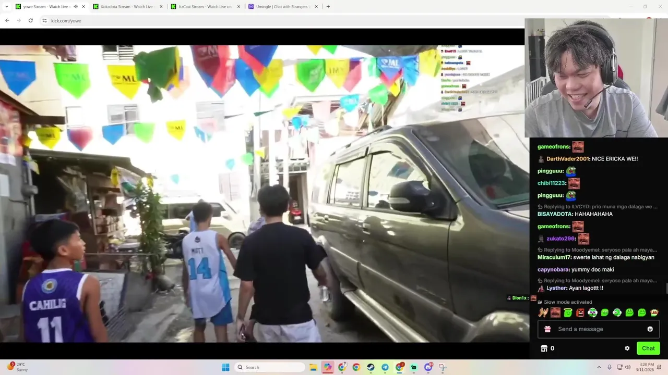View site information icon in address bar

(45, 20)
